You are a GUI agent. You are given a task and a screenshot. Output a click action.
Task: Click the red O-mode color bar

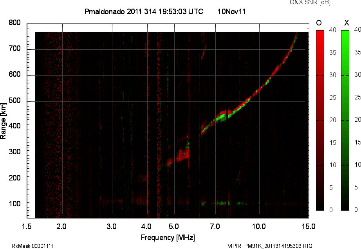[x=320, y=120]
